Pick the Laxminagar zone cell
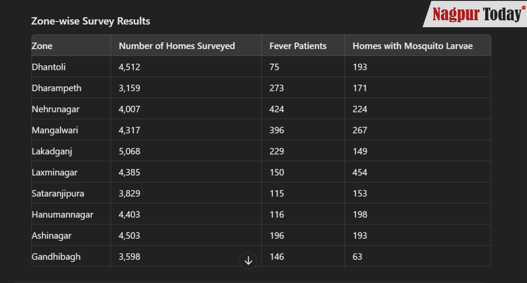Viewport: 527px width, 283px height. pyautogui.click(x=54, y=172)
